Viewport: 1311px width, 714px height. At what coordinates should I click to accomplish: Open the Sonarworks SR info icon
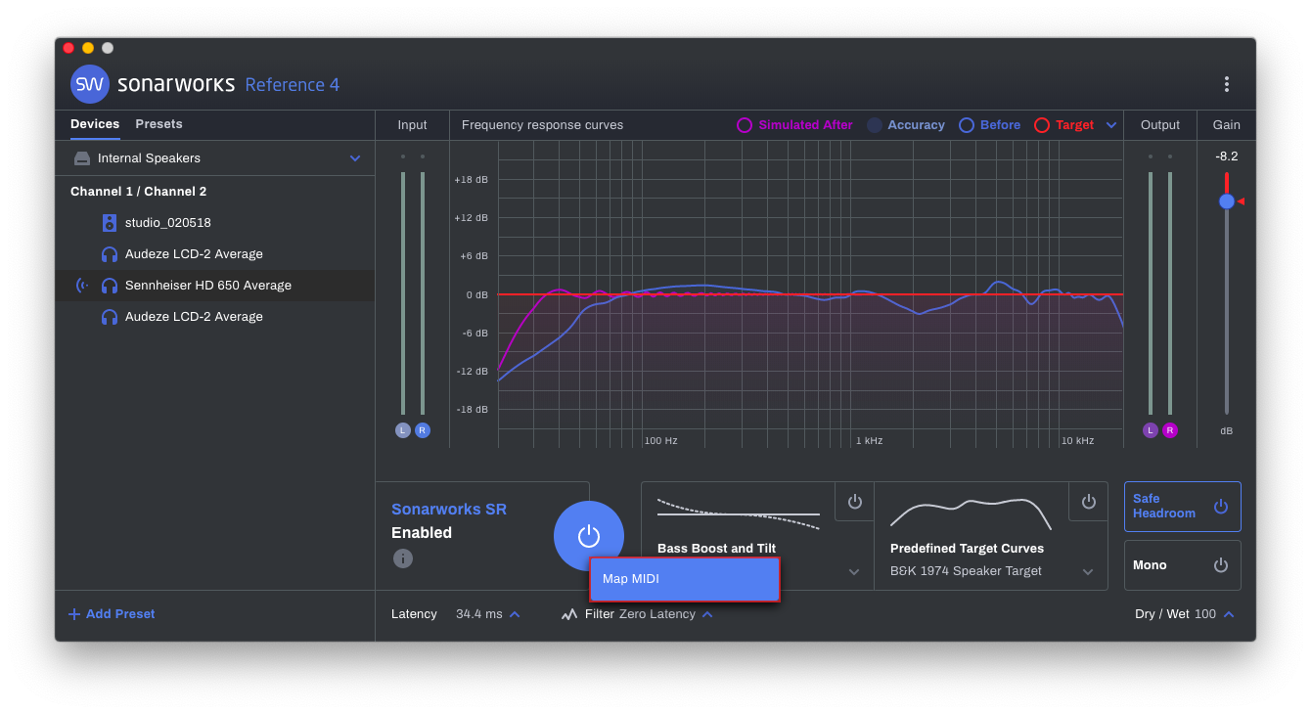point(403,558)
